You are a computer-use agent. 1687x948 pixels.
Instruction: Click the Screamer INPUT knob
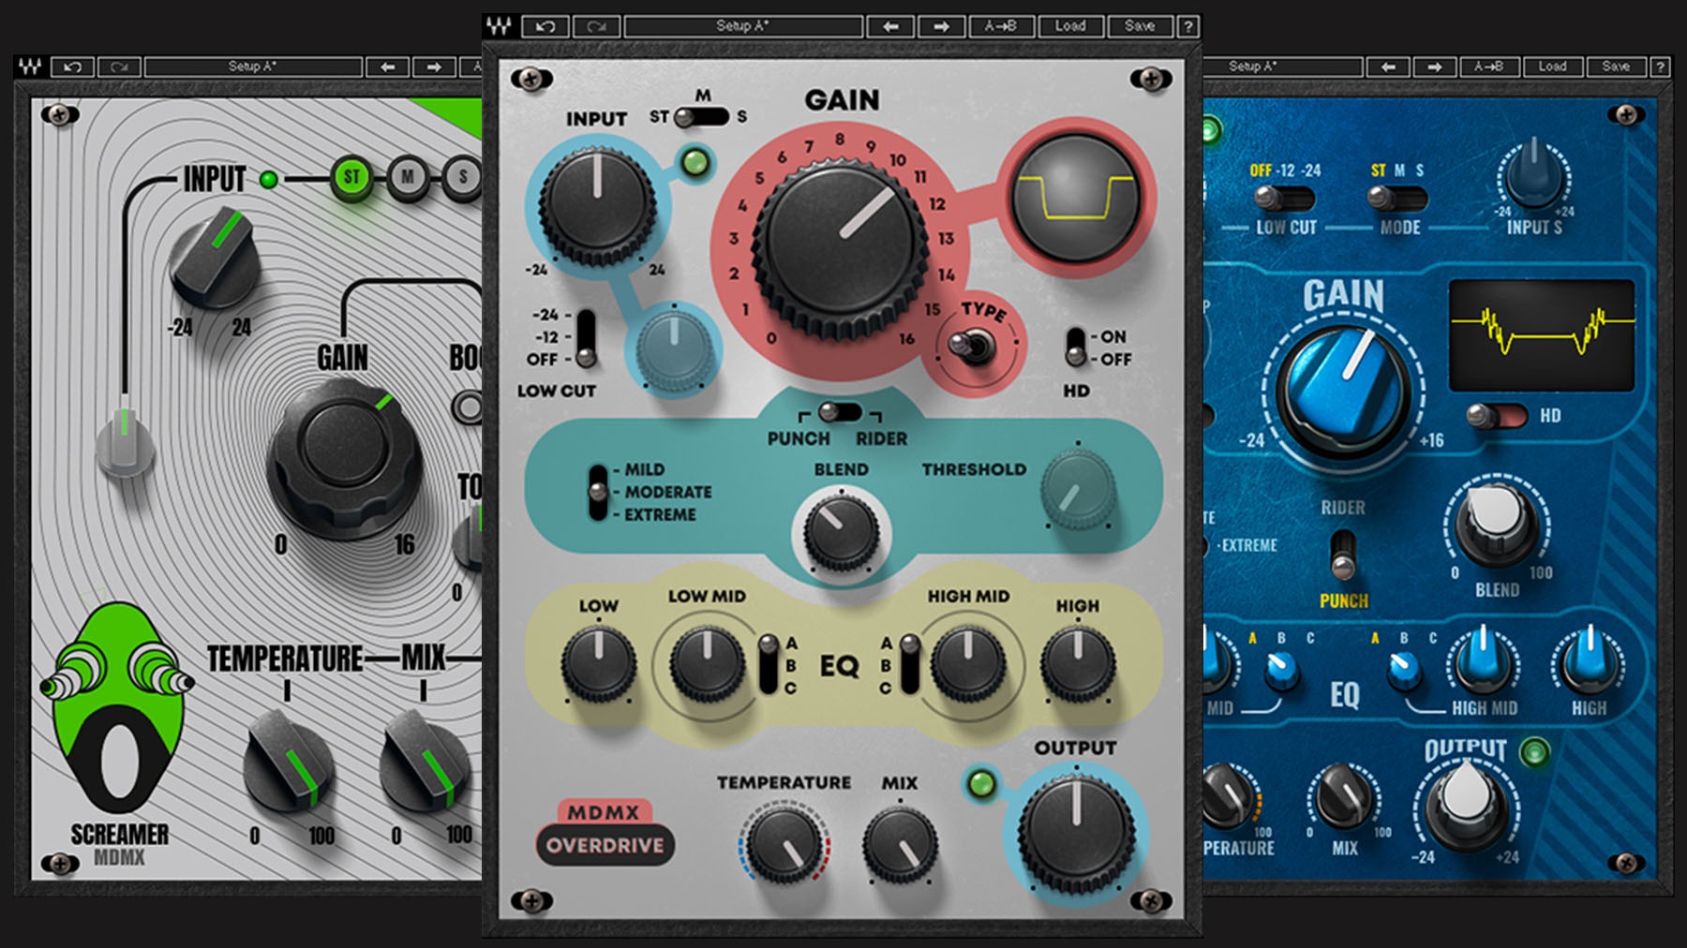pyautogui.click(x=213, y=259)
